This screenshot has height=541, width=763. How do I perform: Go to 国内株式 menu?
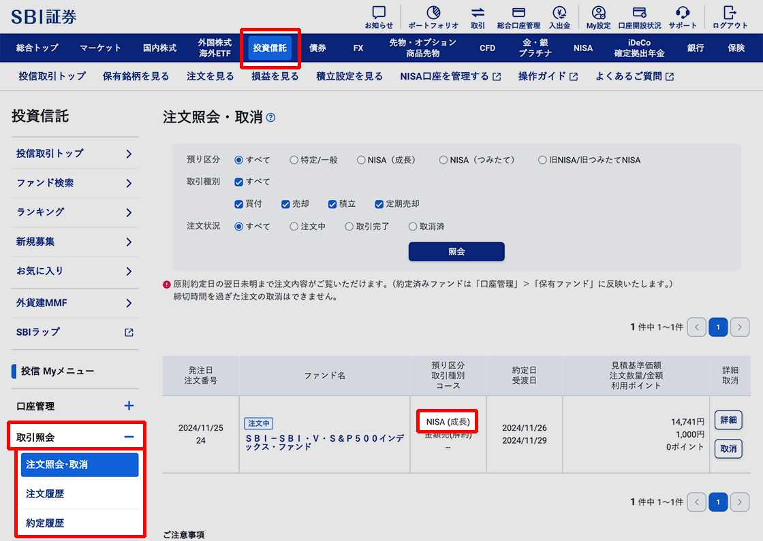(159, 48)
